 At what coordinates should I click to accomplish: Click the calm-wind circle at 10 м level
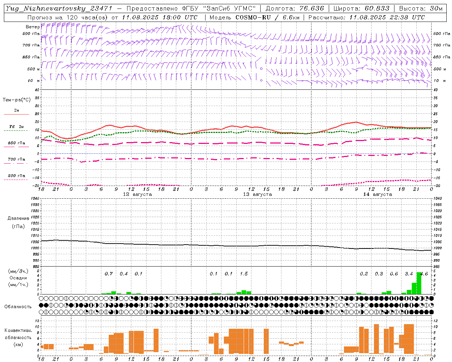(x=261, y=81)
